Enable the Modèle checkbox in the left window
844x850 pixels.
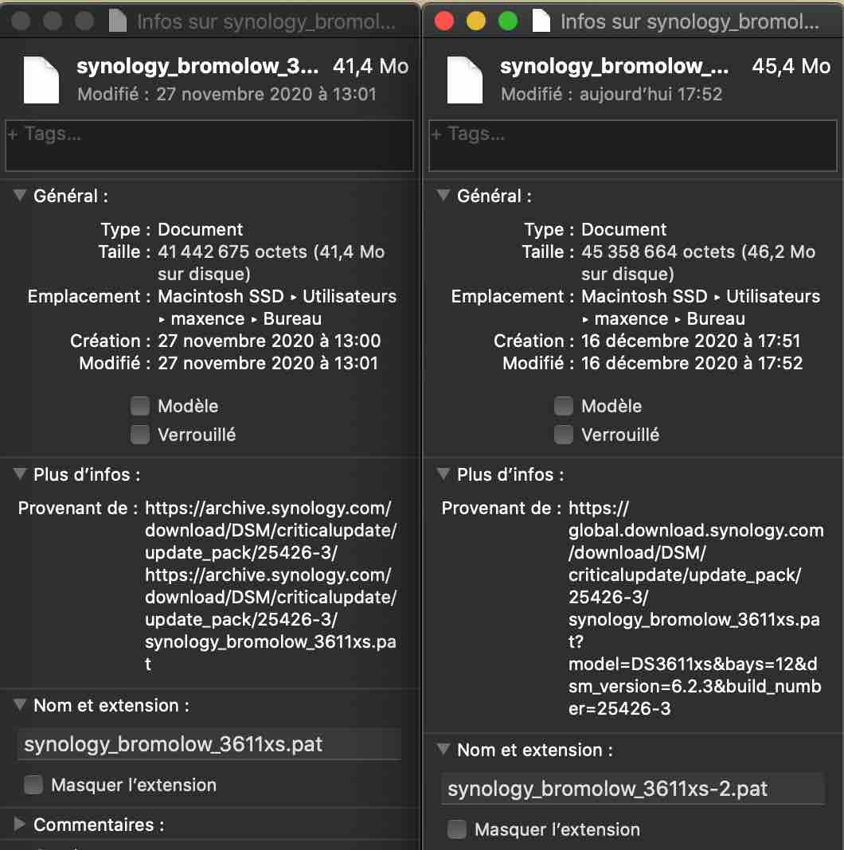(140, 407)
